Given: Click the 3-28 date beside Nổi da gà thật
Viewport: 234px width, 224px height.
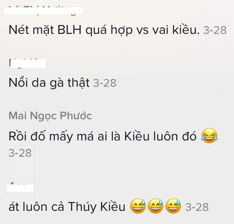Looking at the screenshot, I should click(105, 83).
